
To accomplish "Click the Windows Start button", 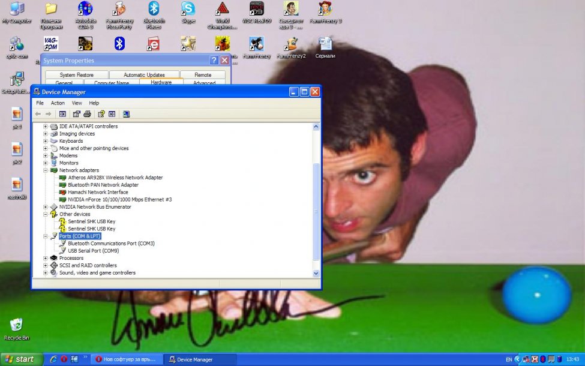I will [x=22, y=359].
